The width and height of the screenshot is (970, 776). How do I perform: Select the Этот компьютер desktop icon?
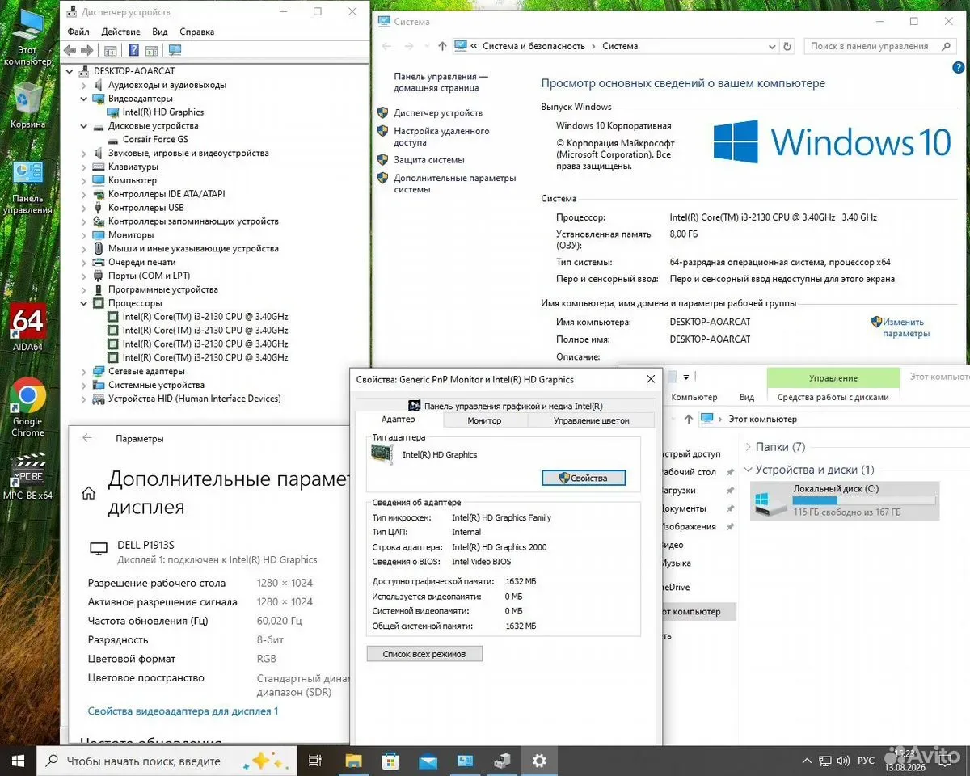(x=27, y=38)
